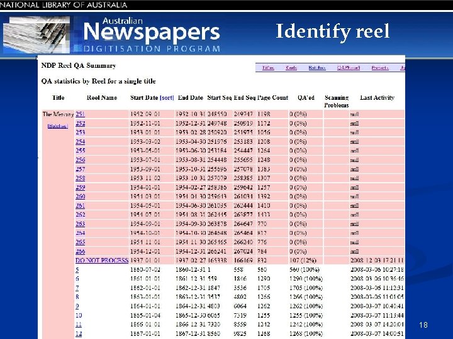
Task: Click the Page Count column header
Action: point(272,98)
